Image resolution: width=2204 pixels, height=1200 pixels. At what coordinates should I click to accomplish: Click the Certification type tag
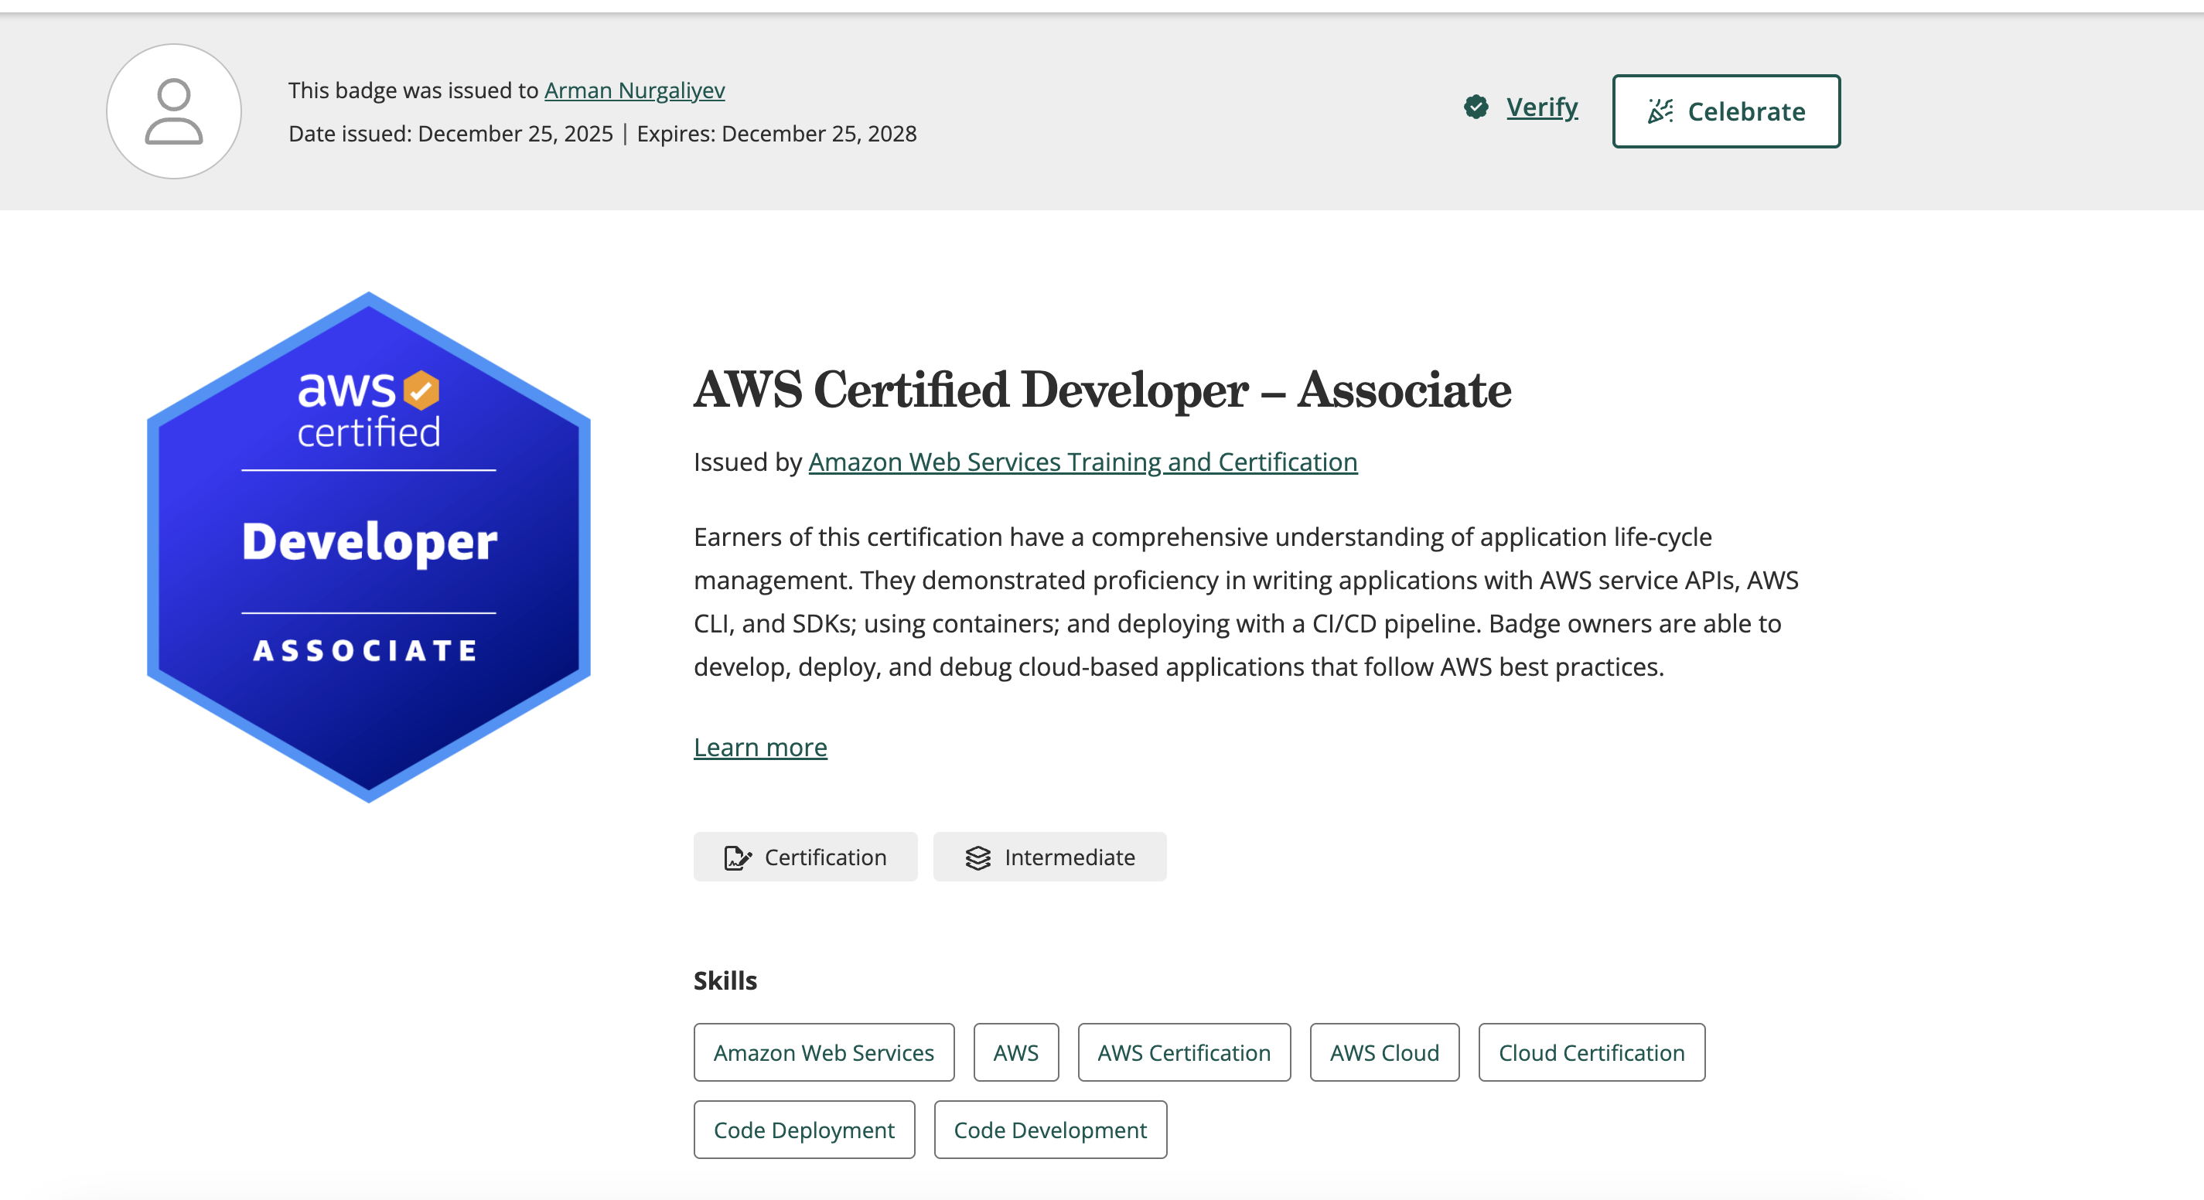[x=805, y=857]
